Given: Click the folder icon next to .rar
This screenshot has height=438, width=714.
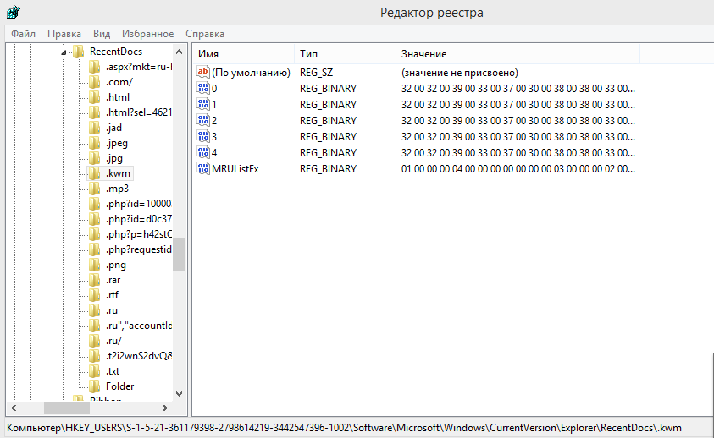Looking at the screenshot, I should click(94, 280).
